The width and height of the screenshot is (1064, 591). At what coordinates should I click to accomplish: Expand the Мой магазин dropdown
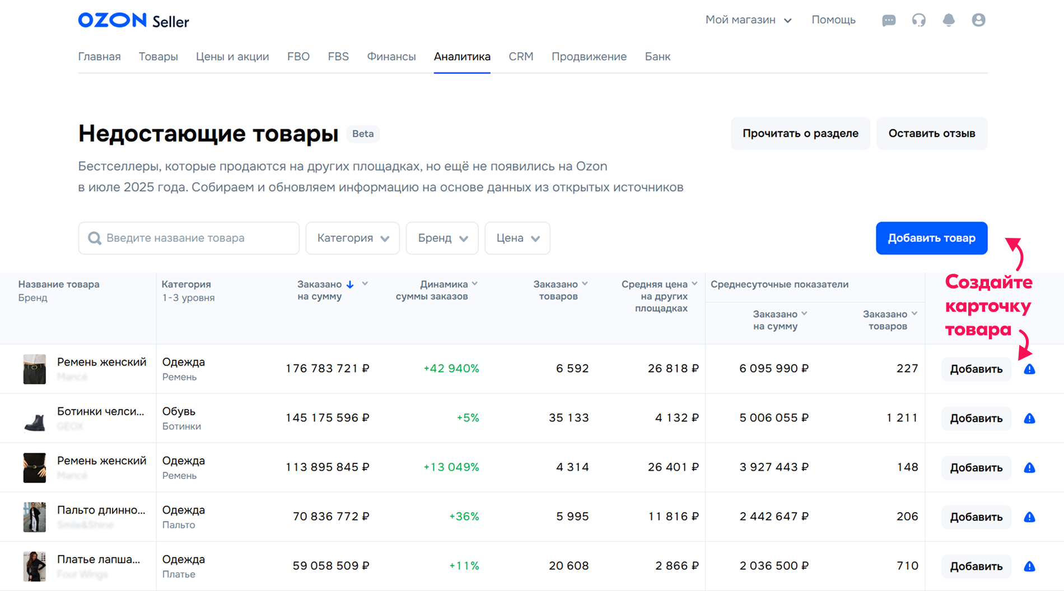pyautogui.click(x=748, y=20)
